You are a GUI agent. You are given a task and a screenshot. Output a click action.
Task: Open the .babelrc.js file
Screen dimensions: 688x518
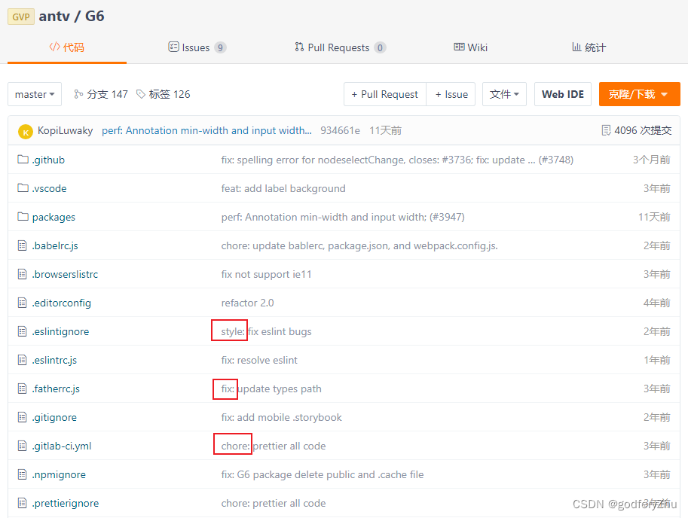click(x=55, y=245)
